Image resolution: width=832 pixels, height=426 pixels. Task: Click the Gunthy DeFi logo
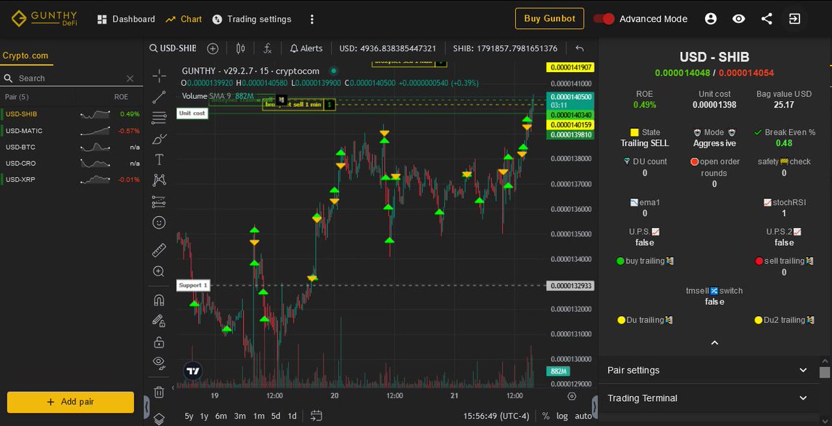[x=44, y=19]
